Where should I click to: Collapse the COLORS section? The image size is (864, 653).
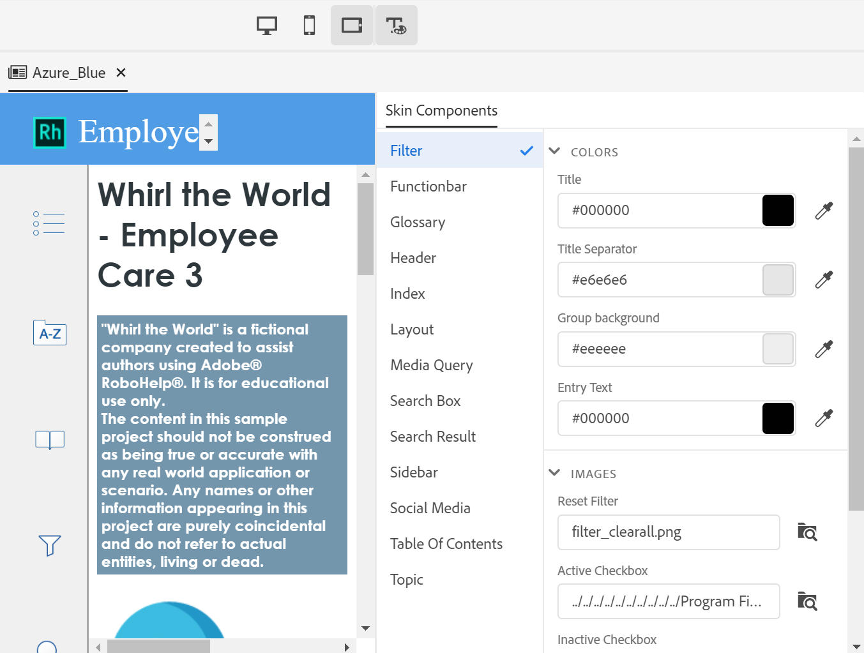[x=554, y=151]
